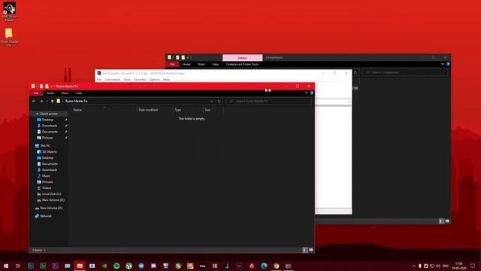The height and width of the screenshot is (271, 481).
Task: Open Music under This PC
Action: [46, 176]
